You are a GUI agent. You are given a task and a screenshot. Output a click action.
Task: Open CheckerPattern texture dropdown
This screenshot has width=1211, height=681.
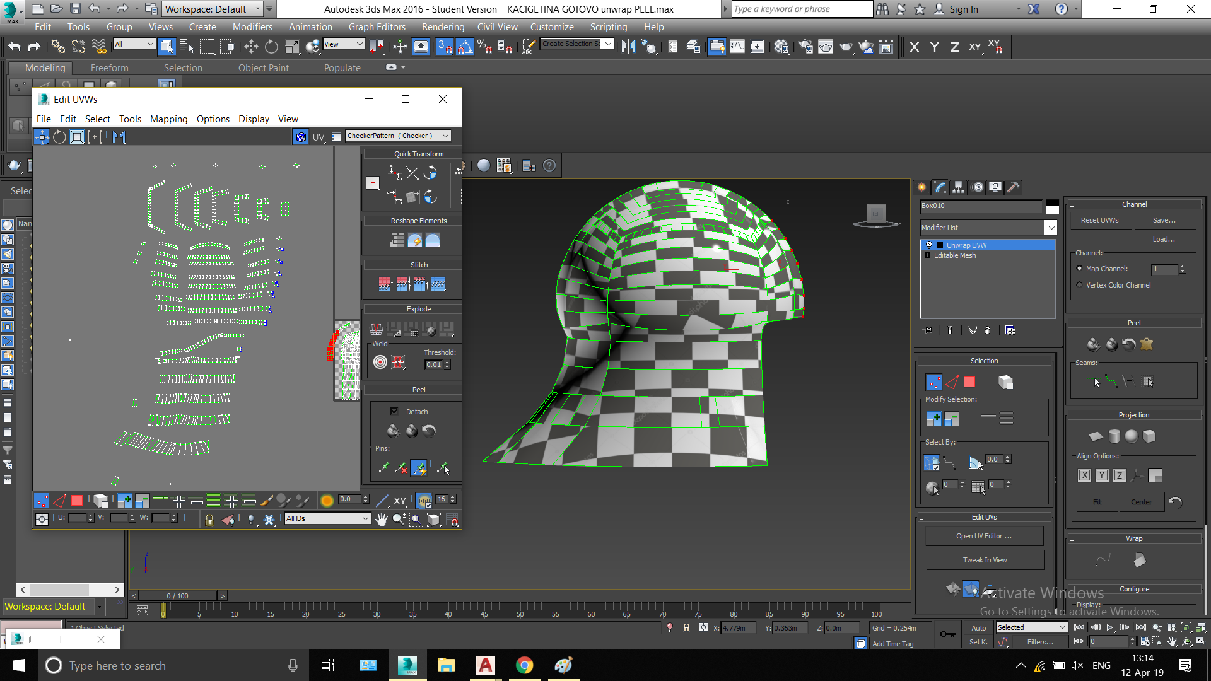pyautogui.click(x=399, y=136)
